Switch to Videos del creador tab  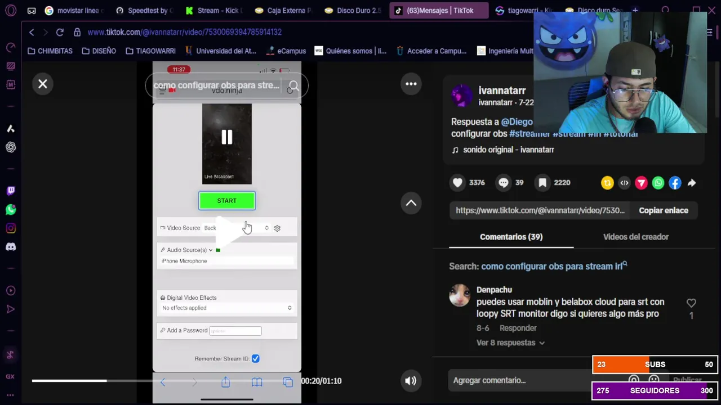tap(636, 237)
